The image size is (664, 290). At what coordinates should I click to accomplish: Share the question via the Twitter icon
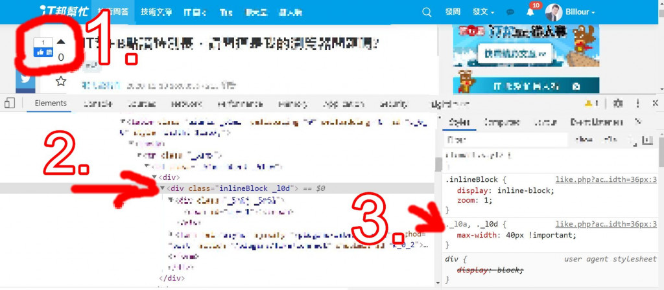[25, 80]
